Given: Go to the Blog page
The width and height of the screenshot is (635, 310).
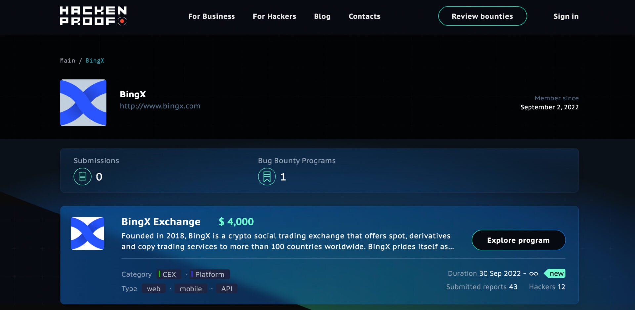Looking at the screenshot, I should 322,16.
